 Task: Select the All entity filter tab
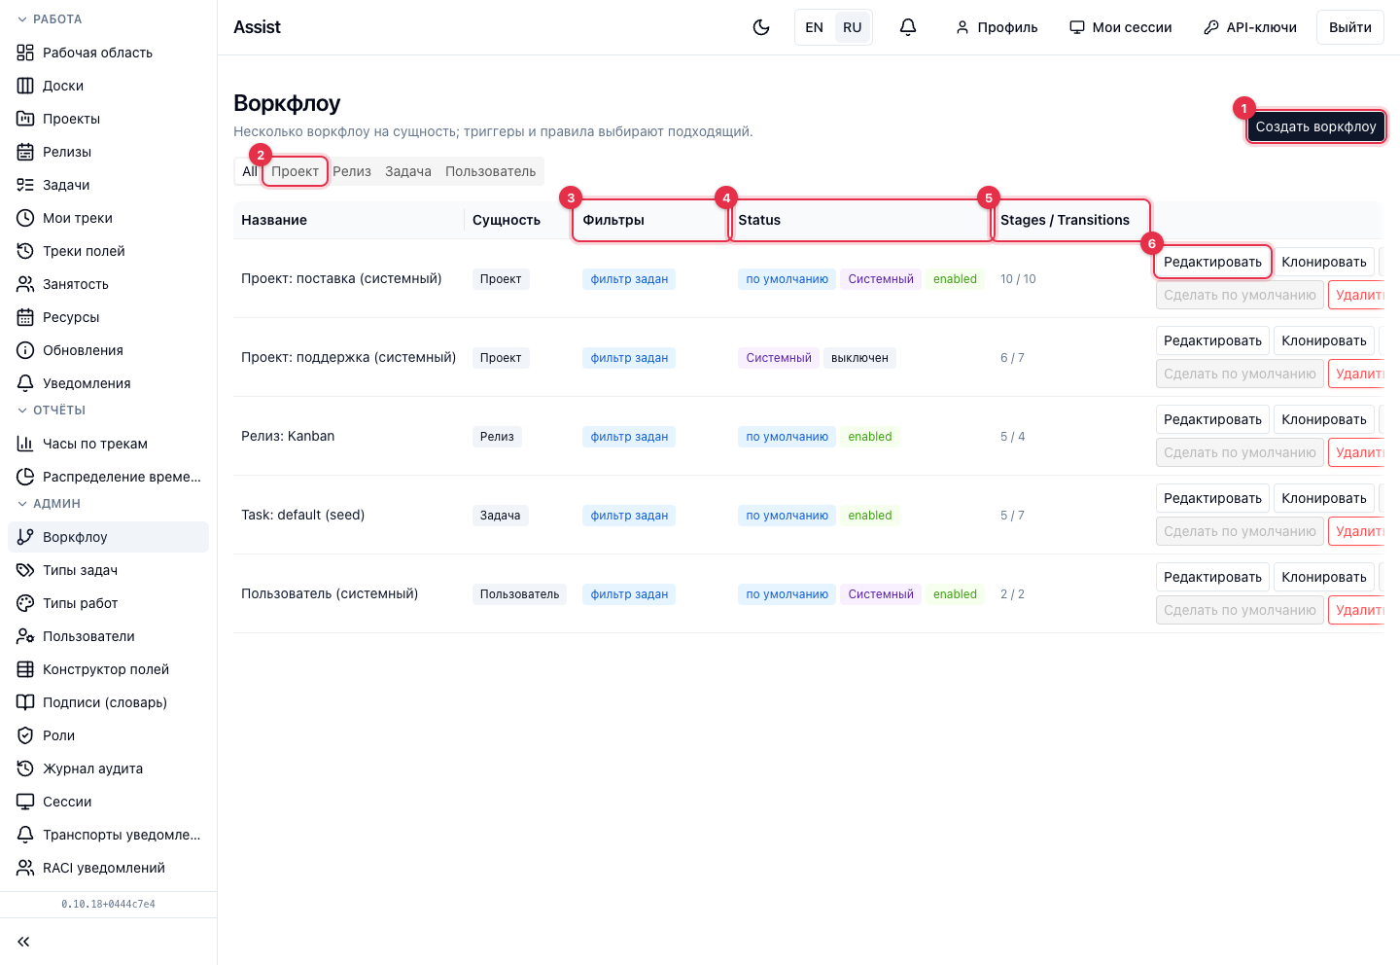pyautogui.click(x=250, y=171)
